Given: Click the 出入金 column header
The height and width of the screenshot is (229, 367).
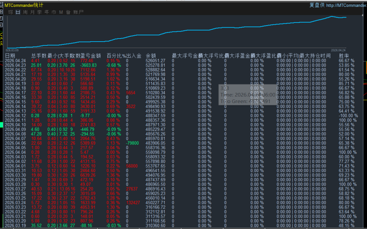Looking at the screenshot, I should [x=134, y=55].
